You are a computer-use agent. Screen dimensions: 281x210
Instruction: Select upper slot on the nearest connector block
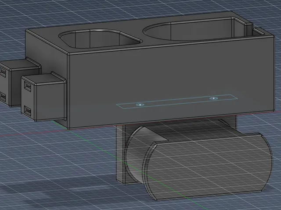tap(28, 86)
